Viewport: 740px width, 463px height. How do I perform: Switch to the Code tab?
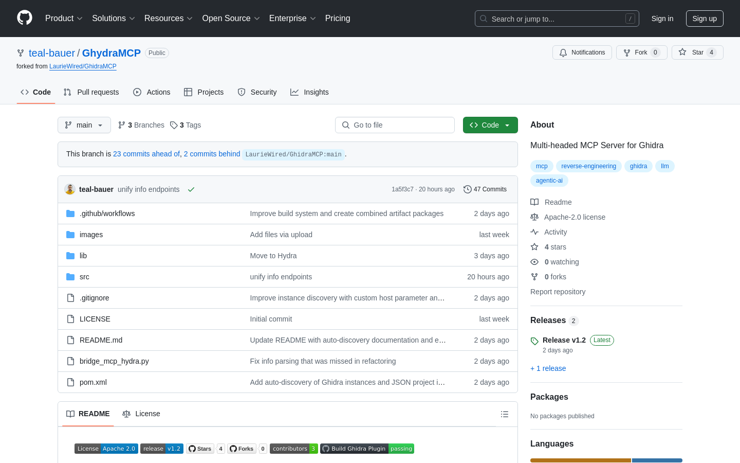36,92
